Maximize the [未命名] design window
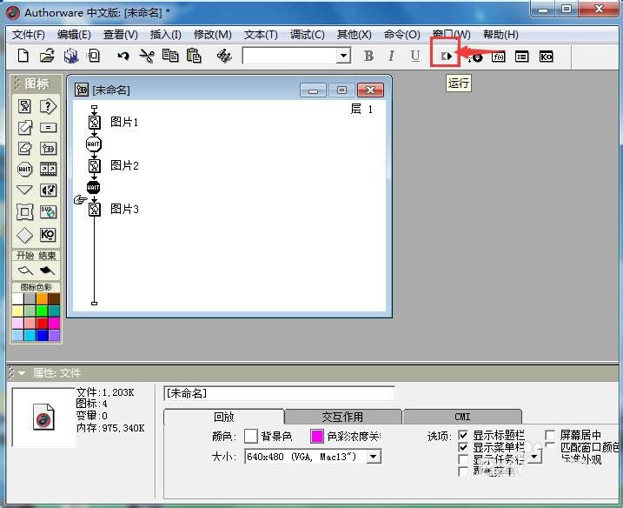This screenshot has width=623, height=508. coord(341,90)
